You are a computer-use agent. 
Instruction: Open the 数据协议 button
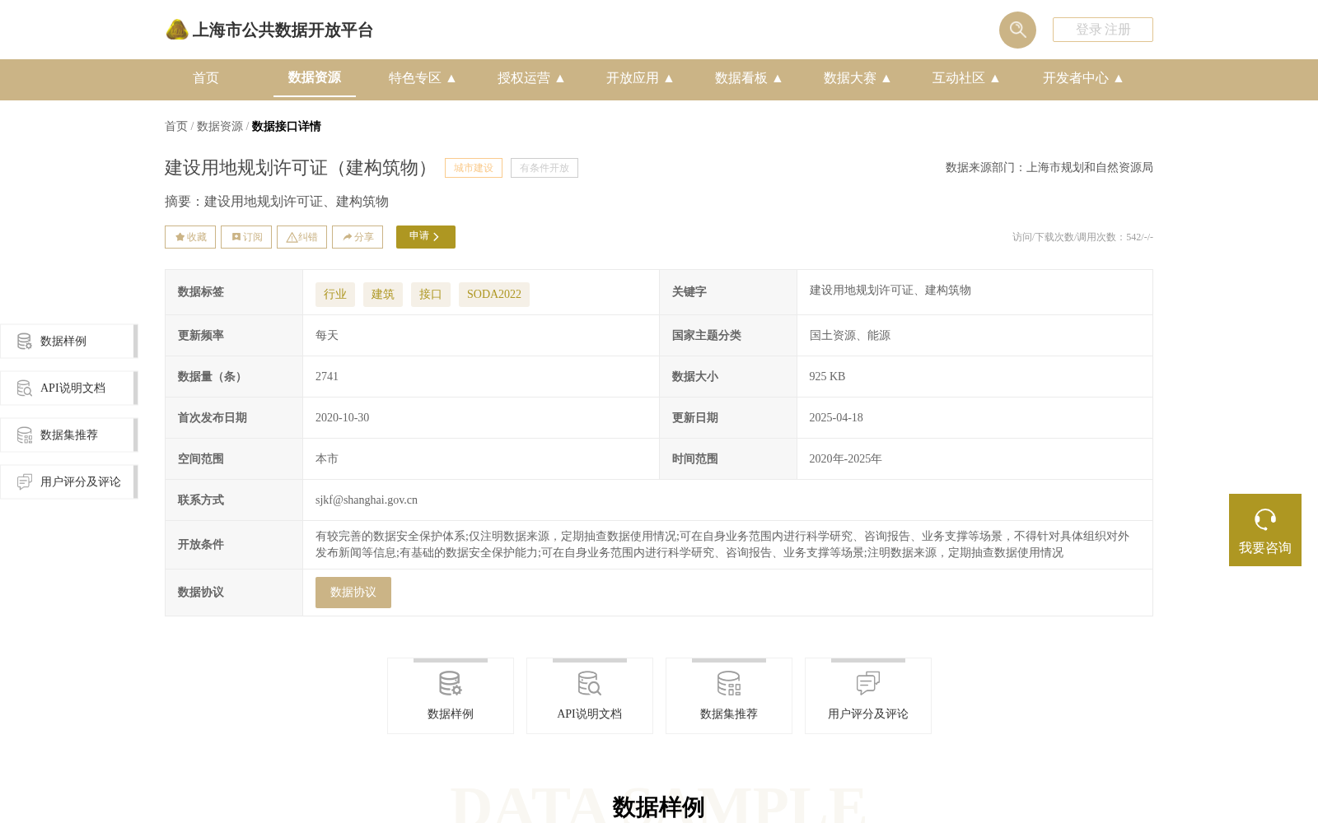353,593
